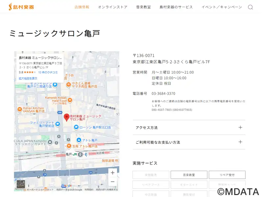
Task: Open the 店舗情報 menu
Action: coord(82,7)
